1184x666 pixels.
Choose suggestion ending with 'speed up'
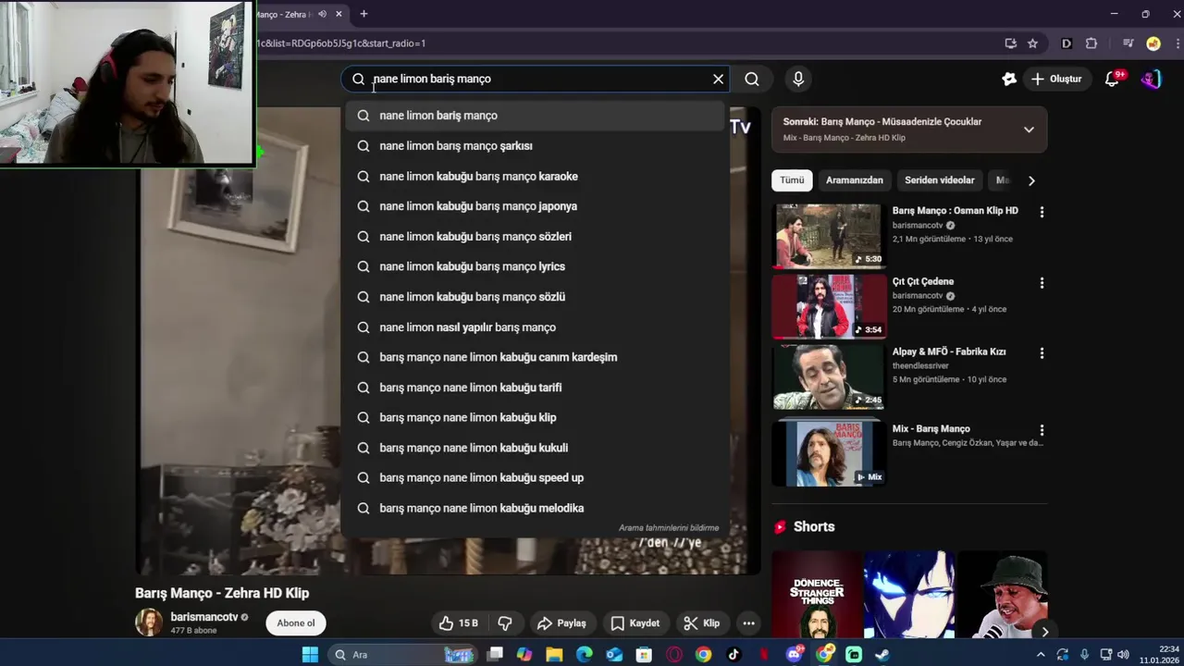535,477
